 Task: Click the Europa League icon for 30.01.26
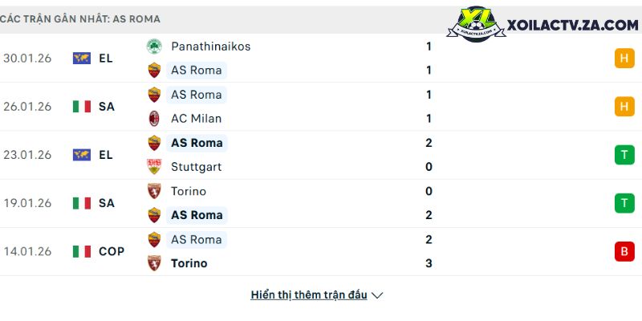(82, 59)
